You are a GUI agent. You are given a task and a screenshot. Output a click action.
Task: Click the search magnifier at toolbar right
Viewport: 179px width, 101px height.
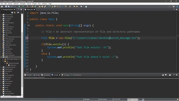click(x=169, y=6)
